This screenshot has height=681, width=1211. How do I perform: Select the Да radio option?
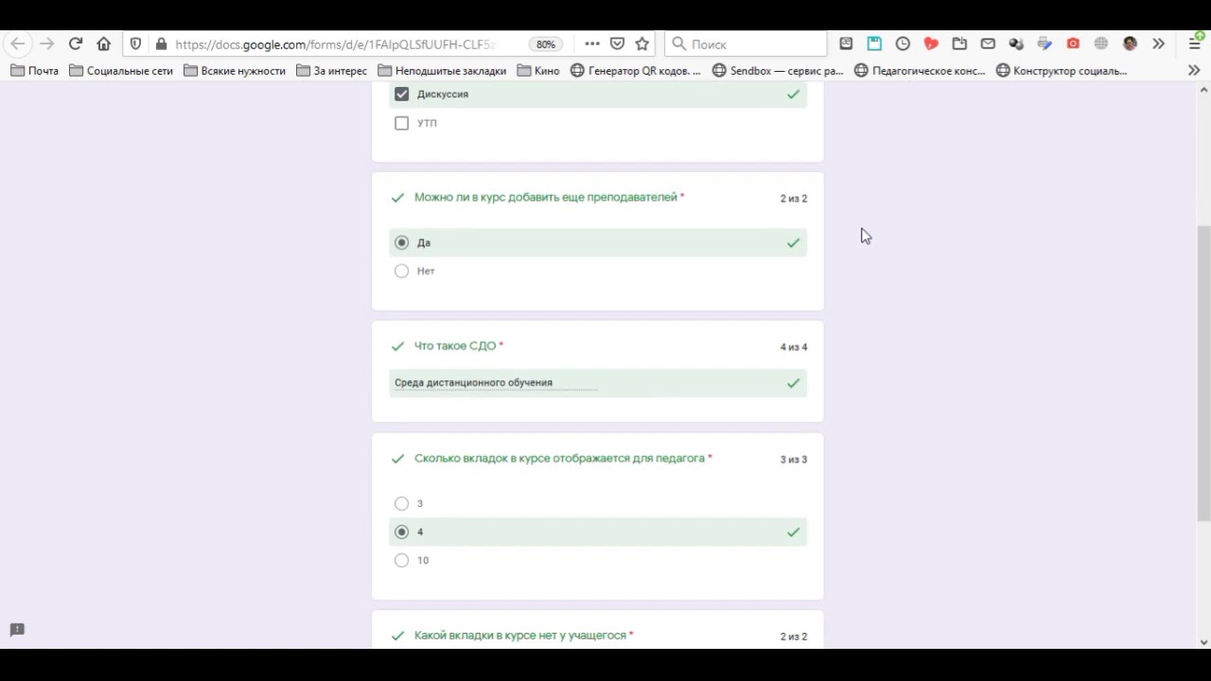402,242
